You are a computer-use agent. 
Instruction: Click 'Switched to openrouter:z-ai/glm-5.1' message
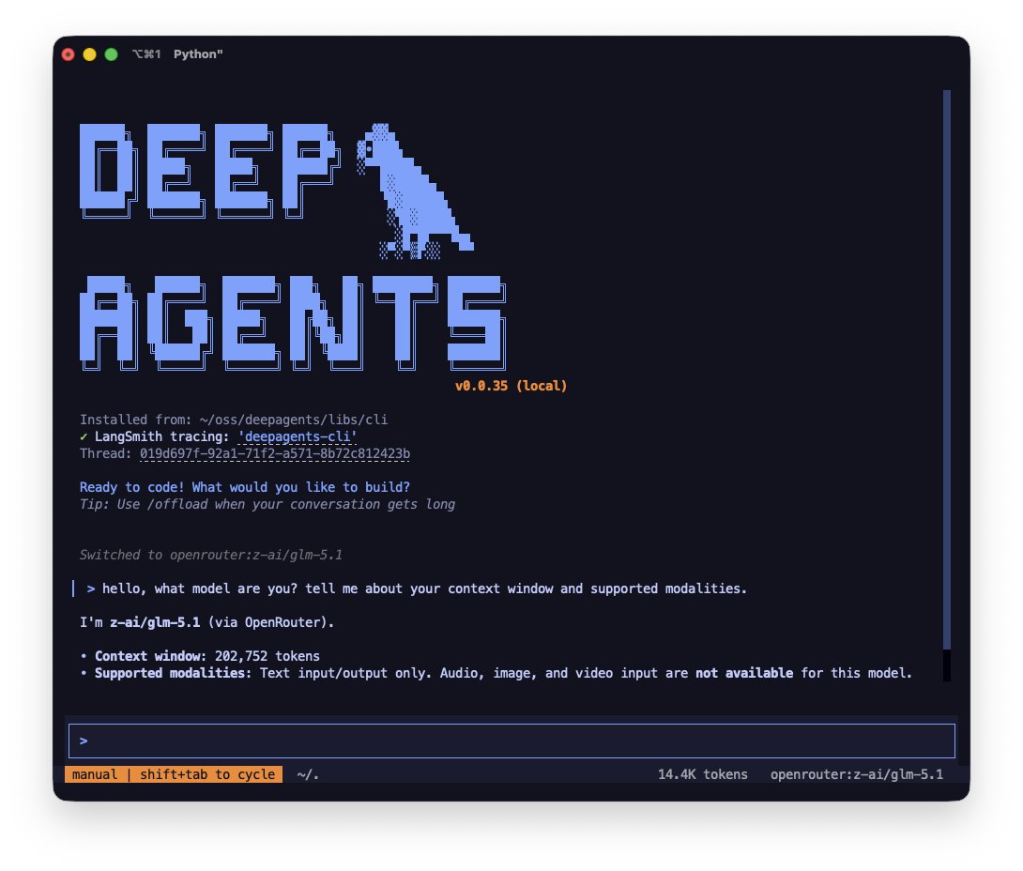tap(211, 556)
